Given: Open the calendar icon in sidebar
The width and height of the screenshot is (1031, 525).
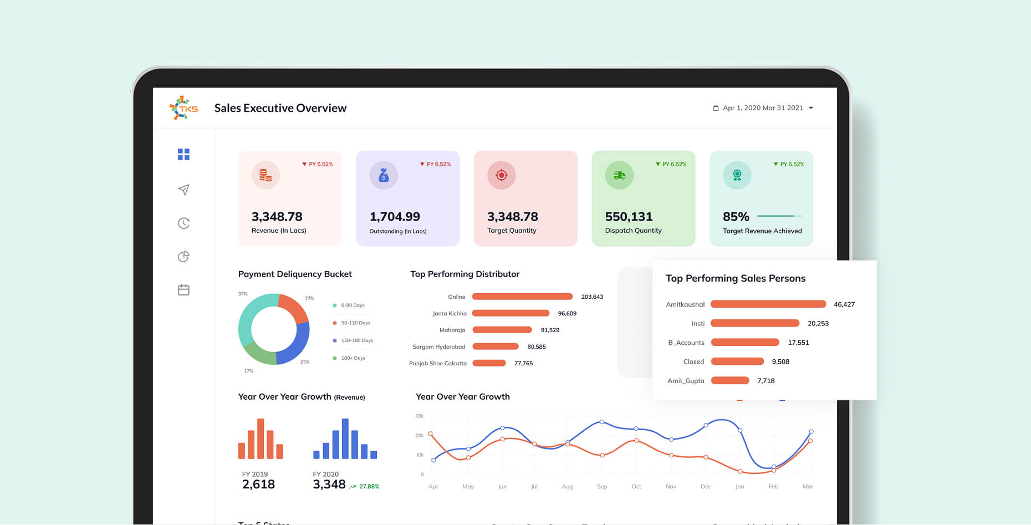Looking at the screenshot, I should coord(183,290).
